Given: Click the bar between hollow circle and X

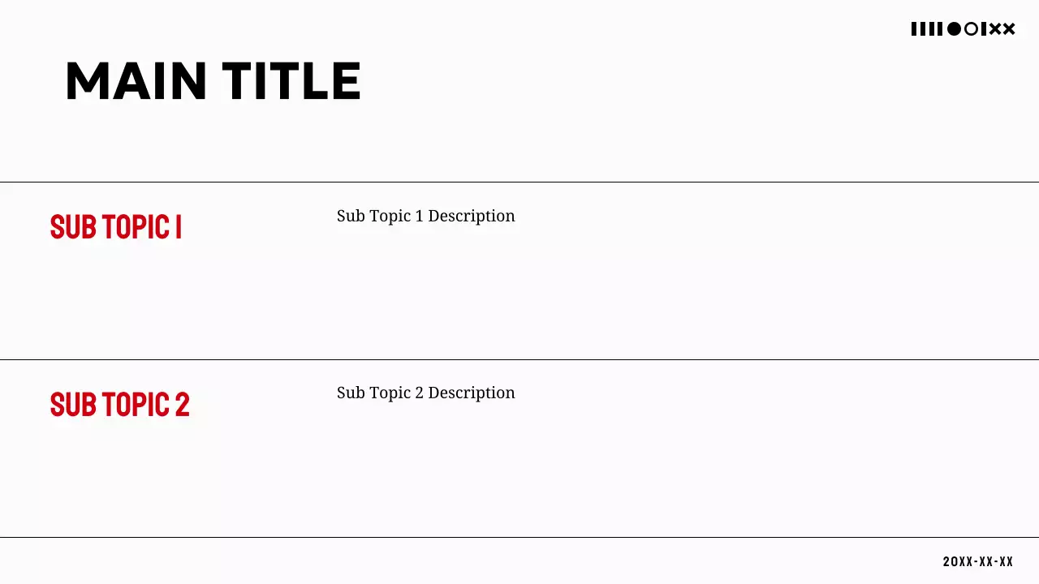Looking at the screenshot, I should point(984,29).
